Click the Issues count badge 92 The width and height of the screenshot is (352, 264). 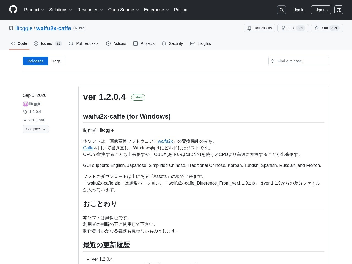pyautogui.click(x=58, y=43)
